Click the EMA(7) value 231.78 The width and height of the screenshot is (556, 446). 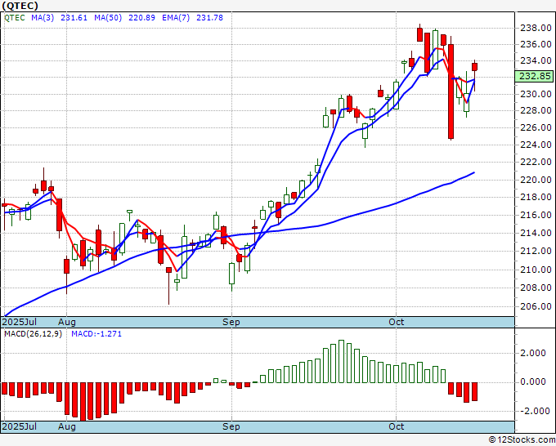(209, 18)
